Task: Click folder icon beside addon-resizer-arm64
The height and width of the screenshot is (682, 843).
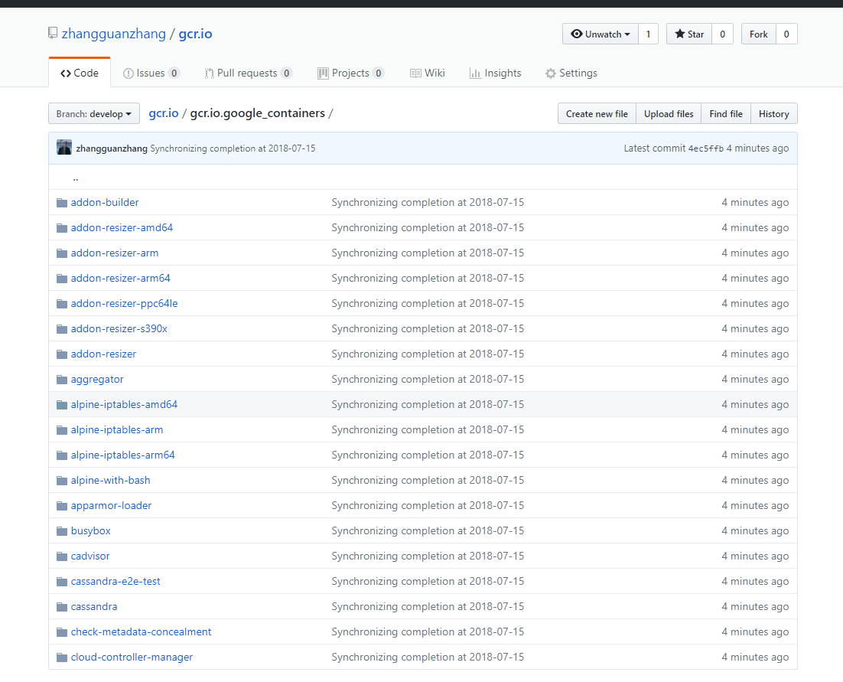Action: coord(62,279)
